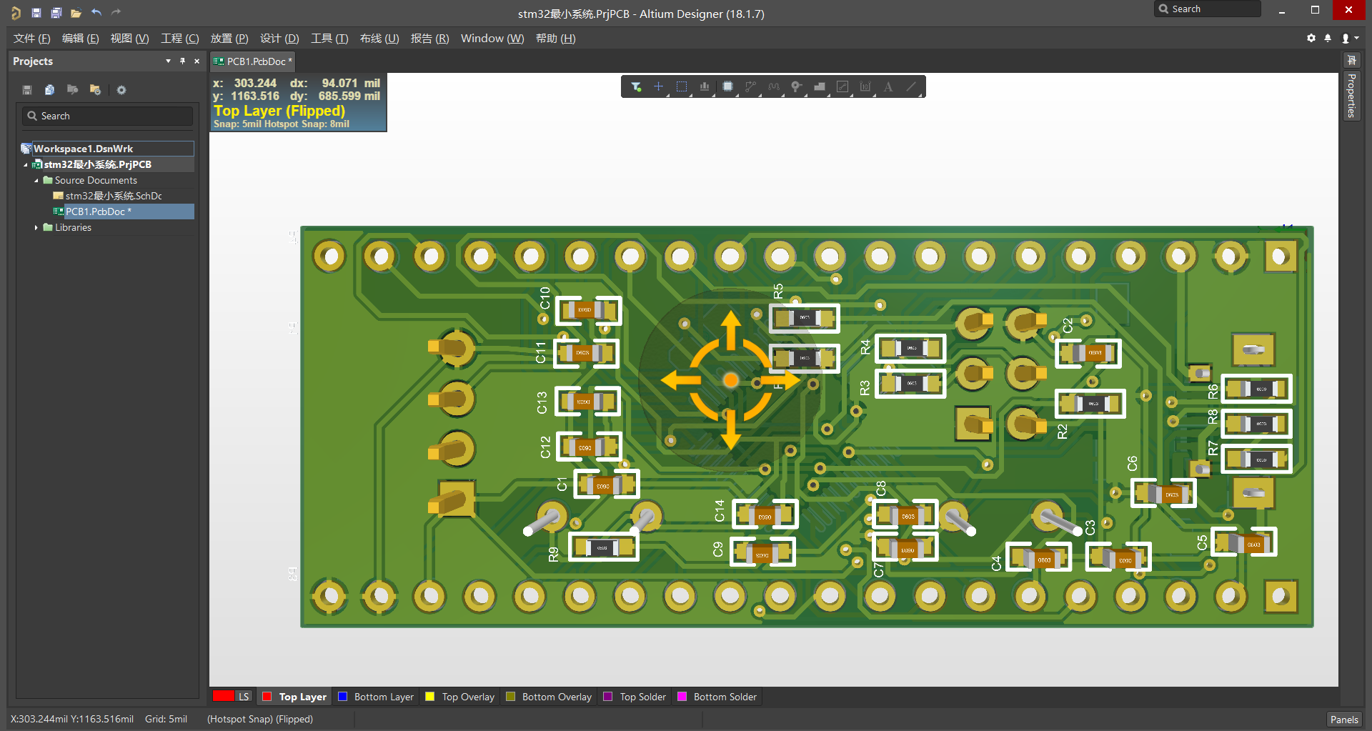Select the place via tool
Screen dimensions: 1372x731
(796, 86)
